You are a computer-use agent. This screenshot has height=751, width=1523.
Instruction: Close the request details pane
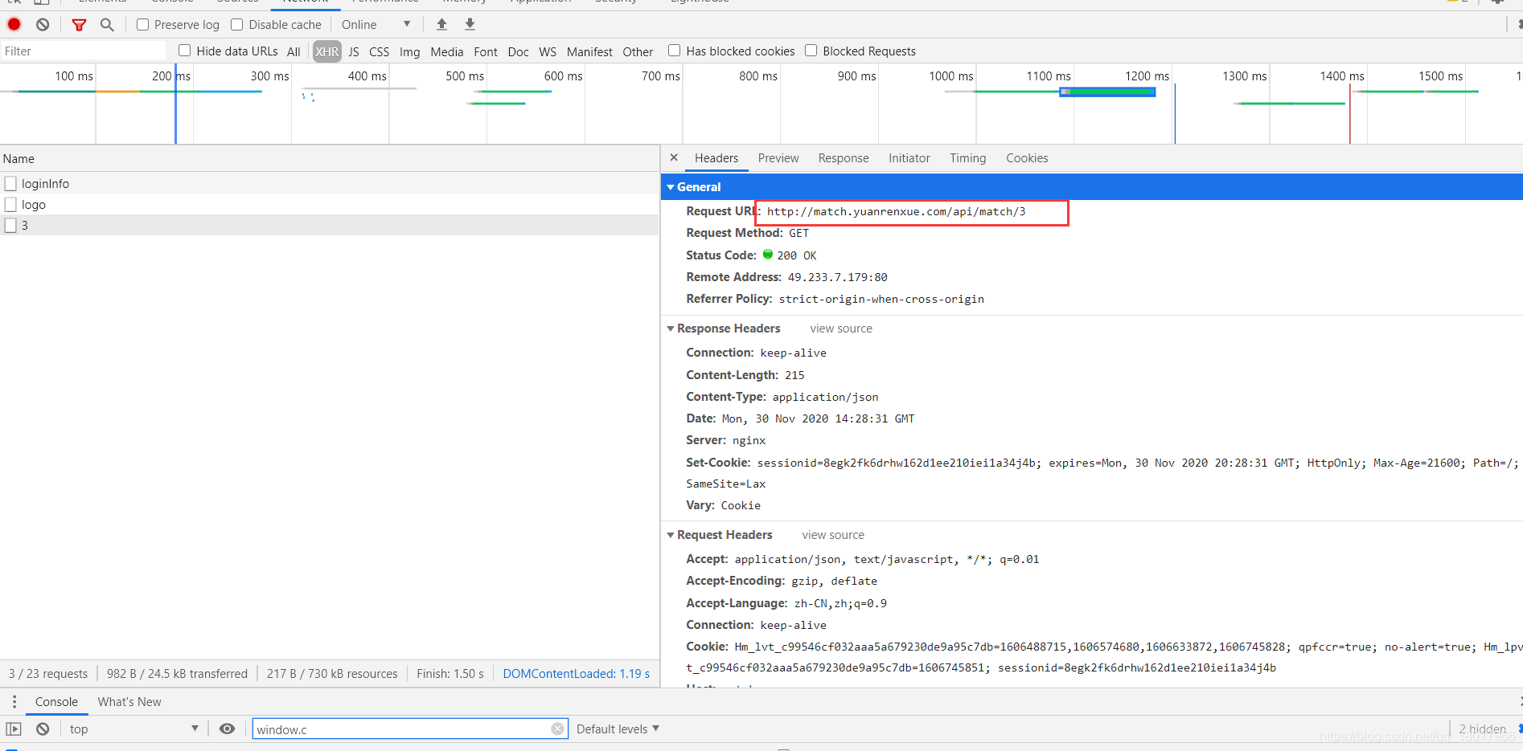(x=674, y=157)
